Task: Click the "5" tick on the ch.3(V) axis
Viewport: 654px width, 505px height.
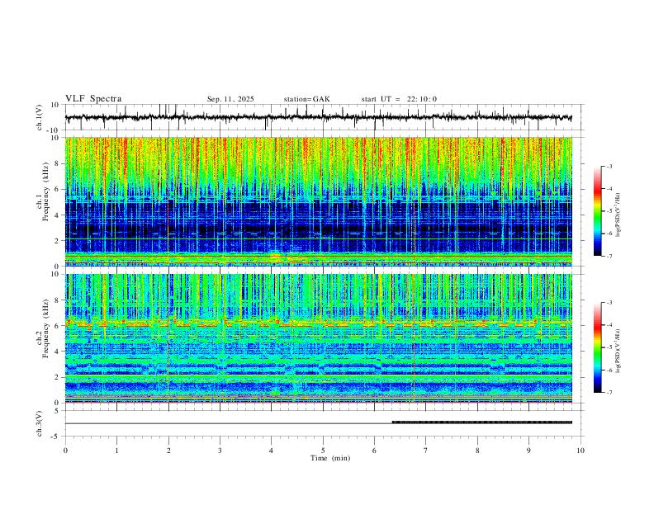Action: 58,411
